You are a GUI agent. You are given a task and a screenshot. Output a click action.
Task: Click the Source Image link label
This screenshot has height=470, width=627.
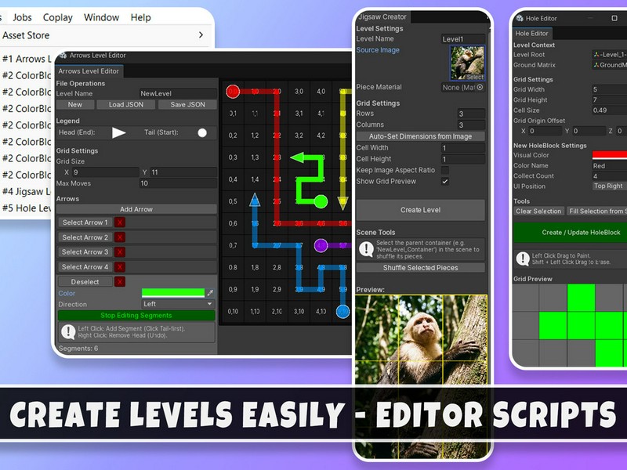coord(378,50)
